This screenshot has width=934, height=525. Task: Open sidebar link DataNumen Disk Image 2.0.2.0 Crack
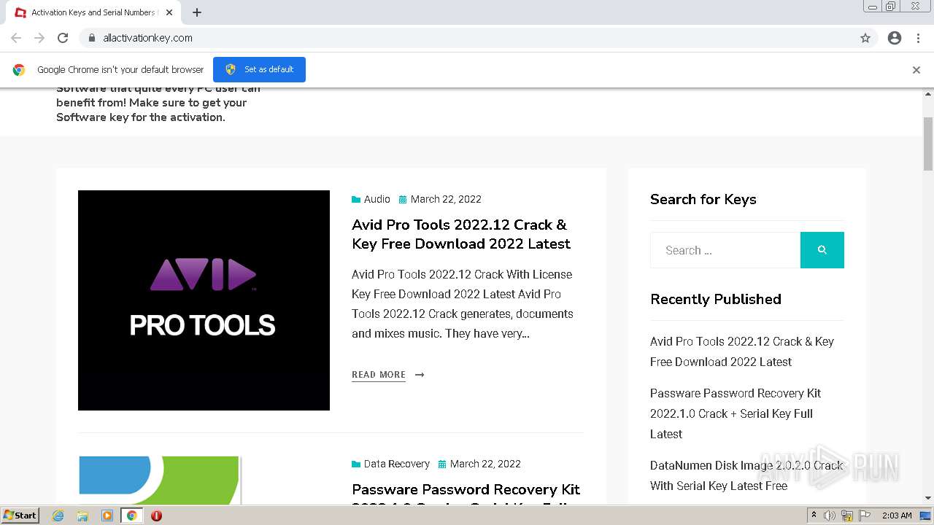pyautogui.click(x=746, y=475)
